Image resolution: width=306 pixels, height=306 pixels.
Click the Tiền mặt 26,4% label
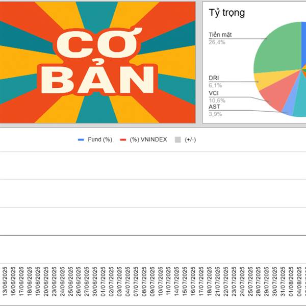220,38
